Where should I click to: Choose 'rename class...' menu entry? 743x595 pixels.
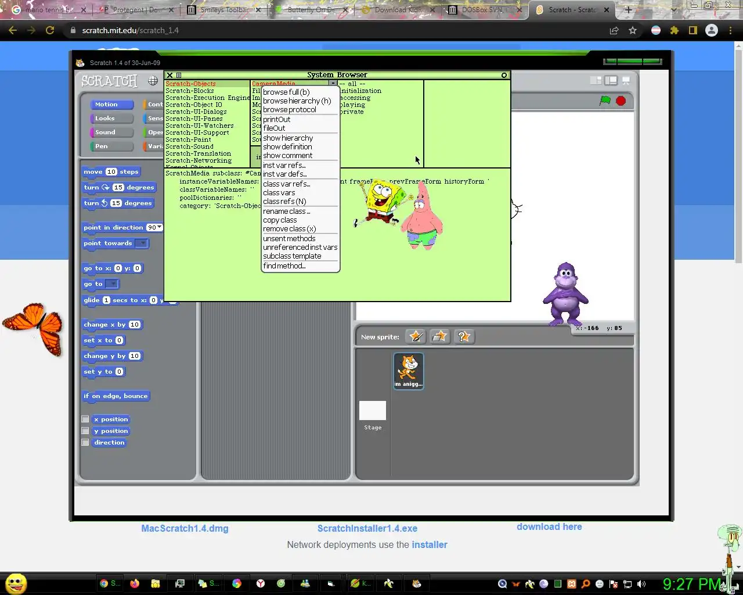pyautogui.click(x=286, y=211)
